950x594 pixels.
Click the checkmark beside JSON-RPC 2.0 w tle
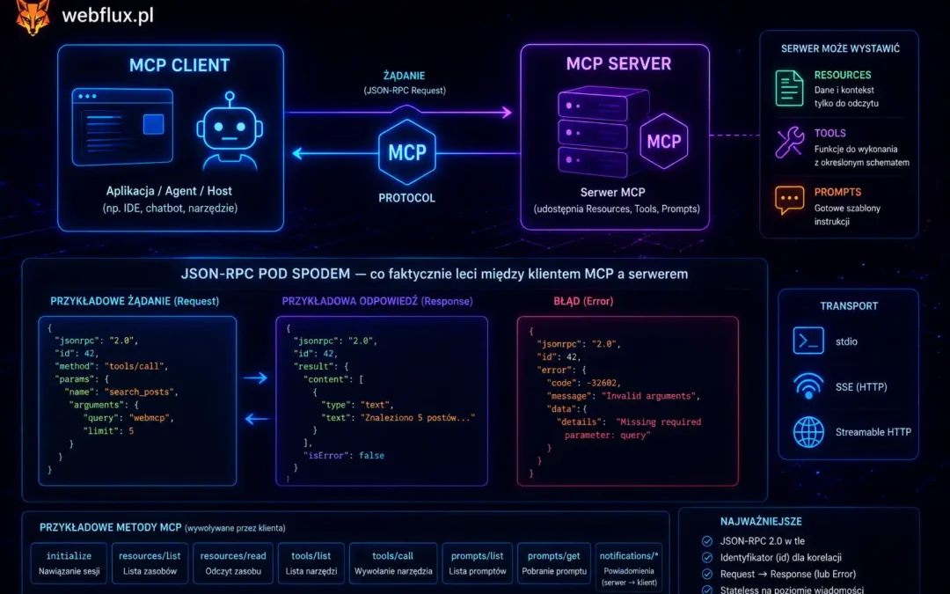pyautogui.click(x=706, y=541)
